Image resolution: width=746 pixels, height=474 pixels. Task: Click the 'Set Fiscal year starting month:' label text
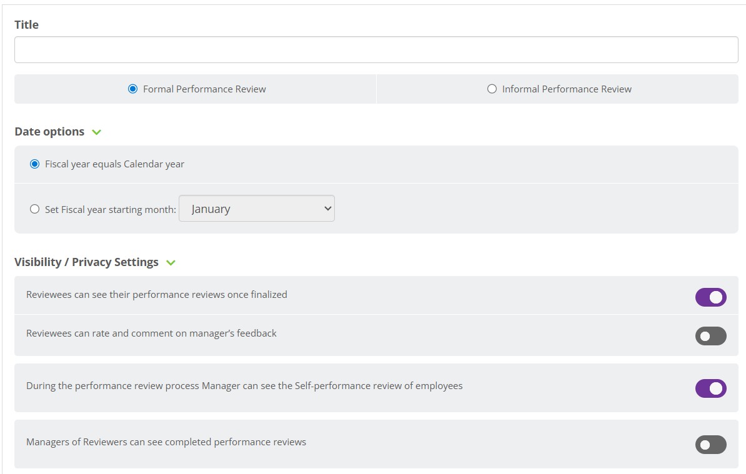[111, 210]
